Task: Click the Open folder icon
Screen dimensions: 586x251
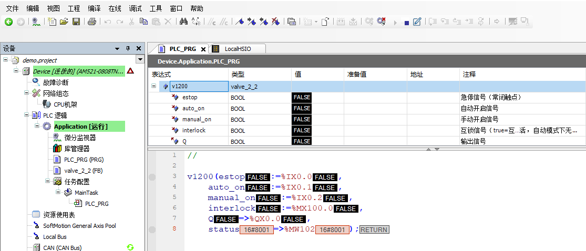Action: pyautogui.click(x=64, y=22)
